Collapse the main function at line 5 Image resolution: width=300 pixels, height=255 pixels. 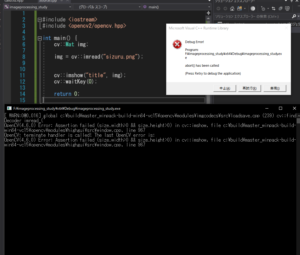pyautogui.click(x=40, y=39)
